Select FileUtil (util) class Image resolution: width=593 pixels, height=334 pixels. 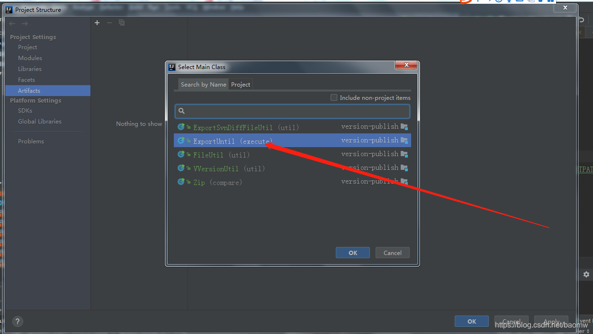click(292, 154)
